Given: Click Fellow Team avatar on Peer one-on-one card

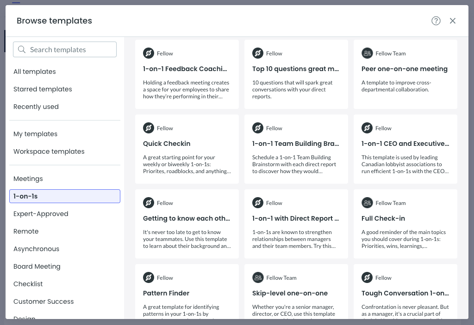Looking at the screenshot, I should 367,54.
